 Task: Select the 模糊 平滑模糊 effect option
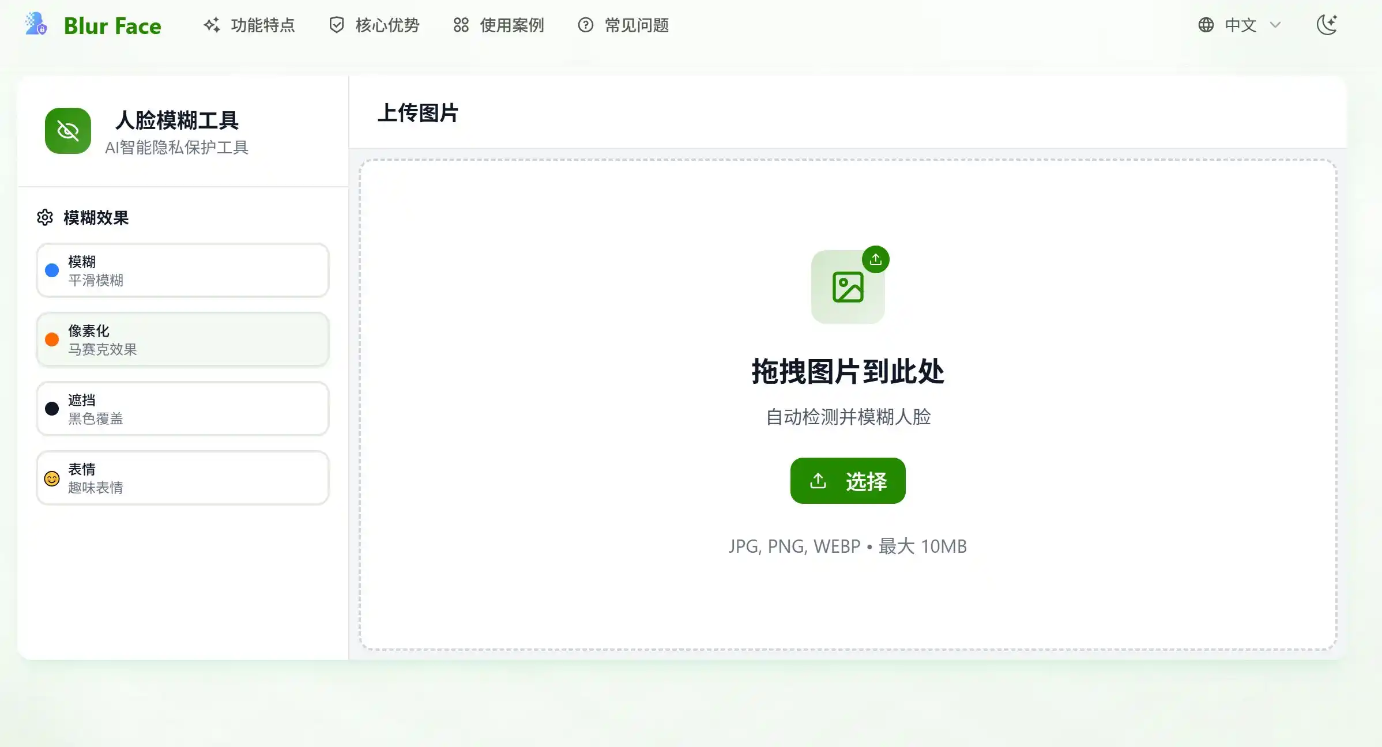point(183,270)
